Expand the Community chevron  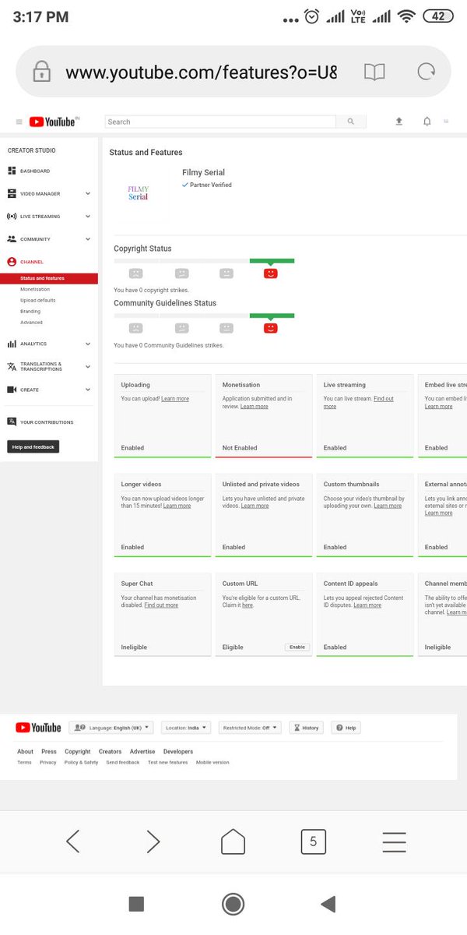pos(88,239)
